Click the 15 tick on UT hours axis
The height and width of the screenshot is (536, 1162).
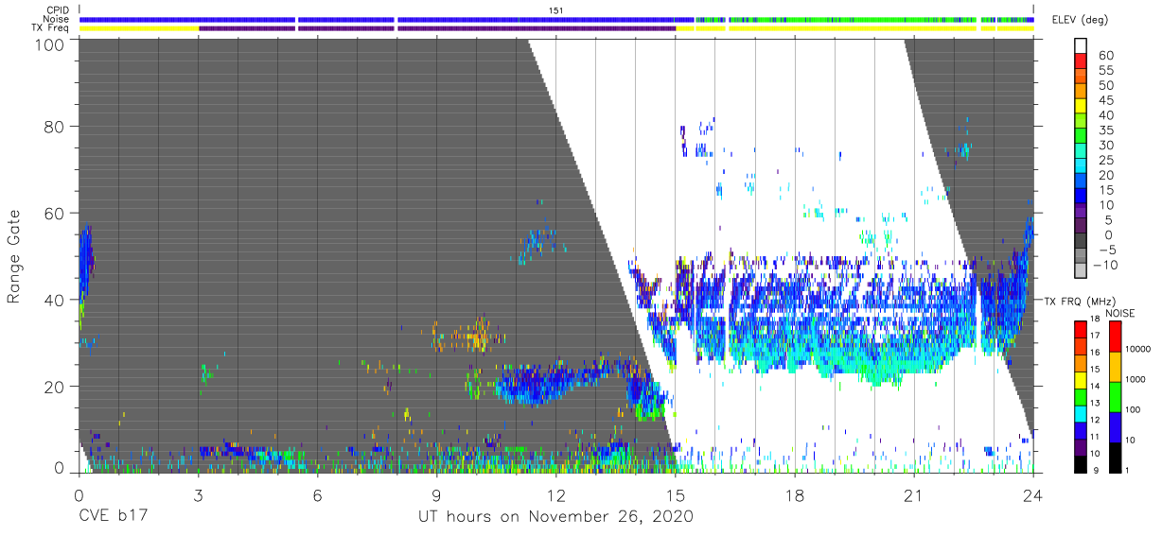675,494
